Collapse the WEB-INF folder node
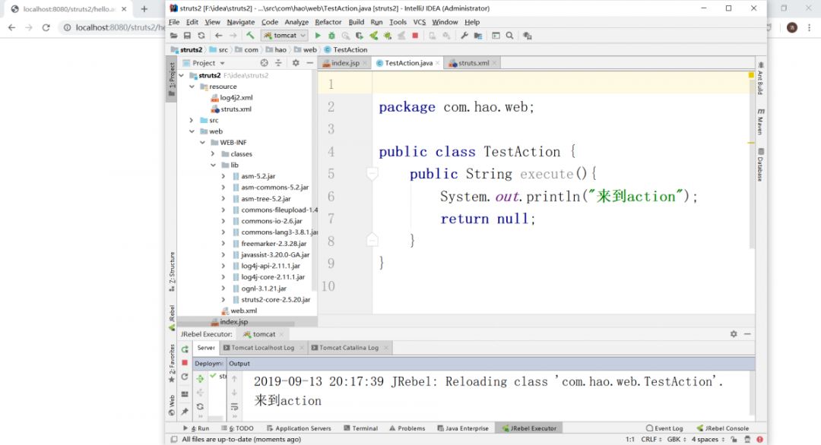 click(203, 142)
